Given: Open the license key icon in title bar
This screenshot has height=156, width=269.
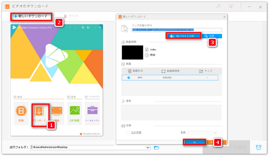Looking at the screenshot, I should [219, 7].
